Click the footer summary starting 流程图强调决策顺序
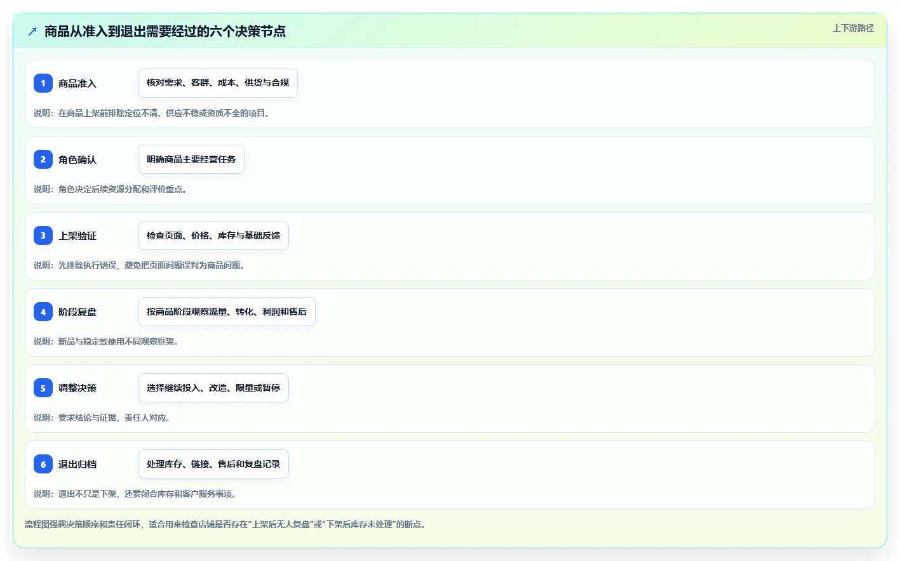Image resolution: width=900 pixels, height=561 pixels. (x=226, y=524)
